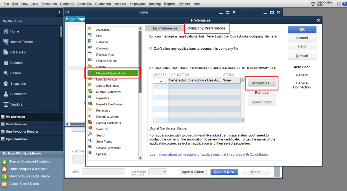
Task: Remove the selected integrated application
Action: [x=262, y=93]
